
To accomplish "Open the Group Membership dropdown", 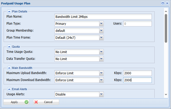I will coord(101,31).
